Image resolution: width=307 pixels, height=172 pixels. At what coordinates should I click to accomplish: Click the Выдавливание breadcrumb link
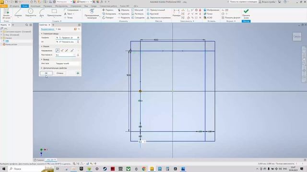click(47, 29)
